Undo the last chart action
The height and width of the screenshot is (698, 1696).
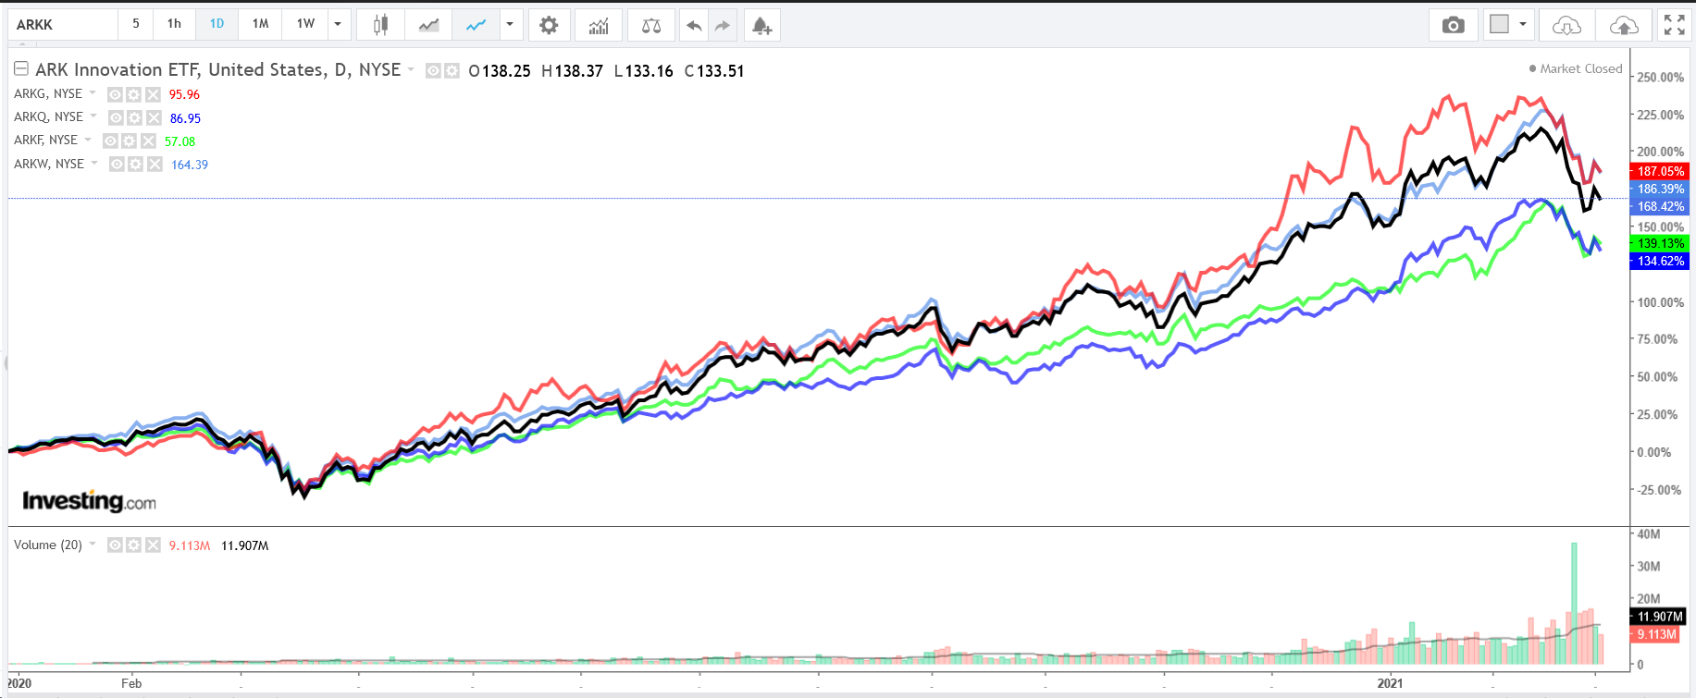694,25
